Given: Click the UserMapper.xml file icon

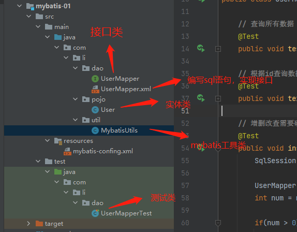Looking at the screenshot, I should [95, 89].
